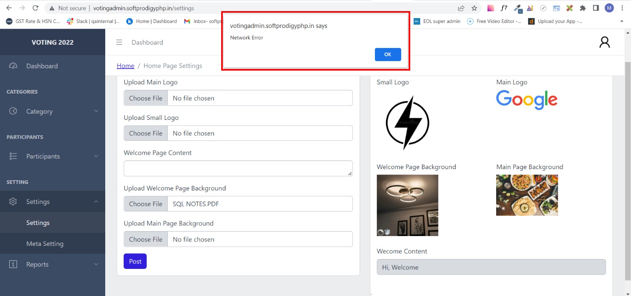
Task: Click the color picker eyedropper extension icon
Action: (518, 8)
